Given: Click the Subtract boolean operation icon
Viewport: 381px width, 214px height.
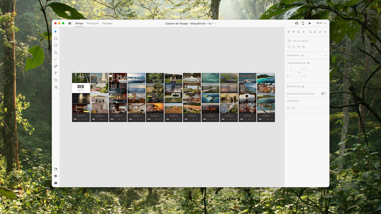Looking at the screenshot, I should click(x=294, y=47).
